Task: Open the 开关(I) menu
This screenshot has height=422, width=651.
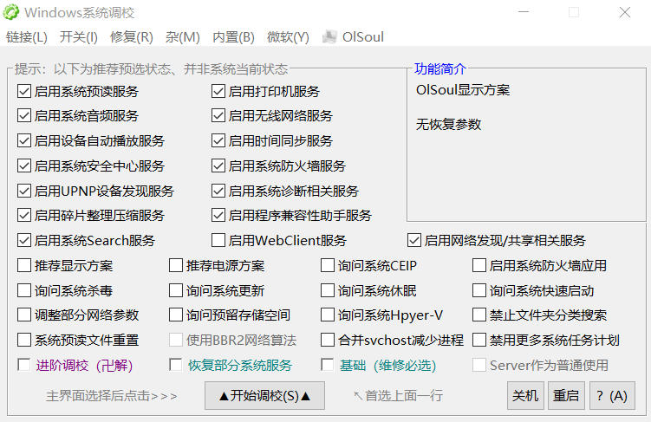Action: coord(79,37)
